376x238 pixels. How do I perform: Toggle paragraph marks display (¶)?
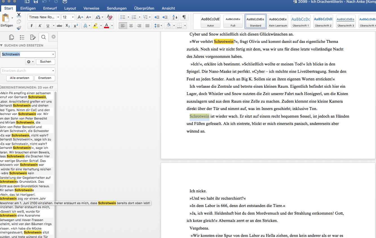184,17
